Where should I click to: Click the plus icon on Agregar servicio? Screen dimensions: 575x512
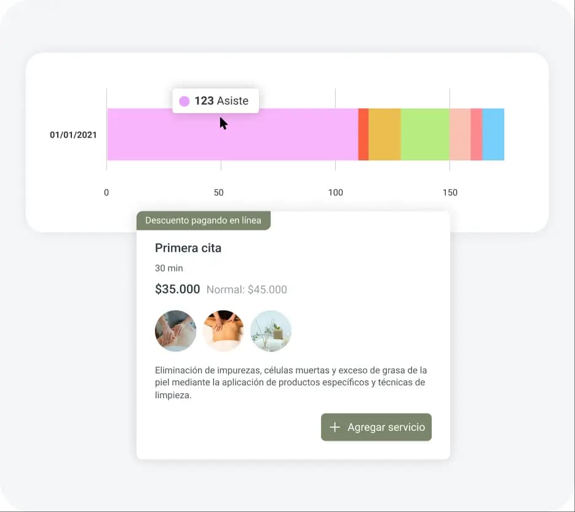[335, 427]
